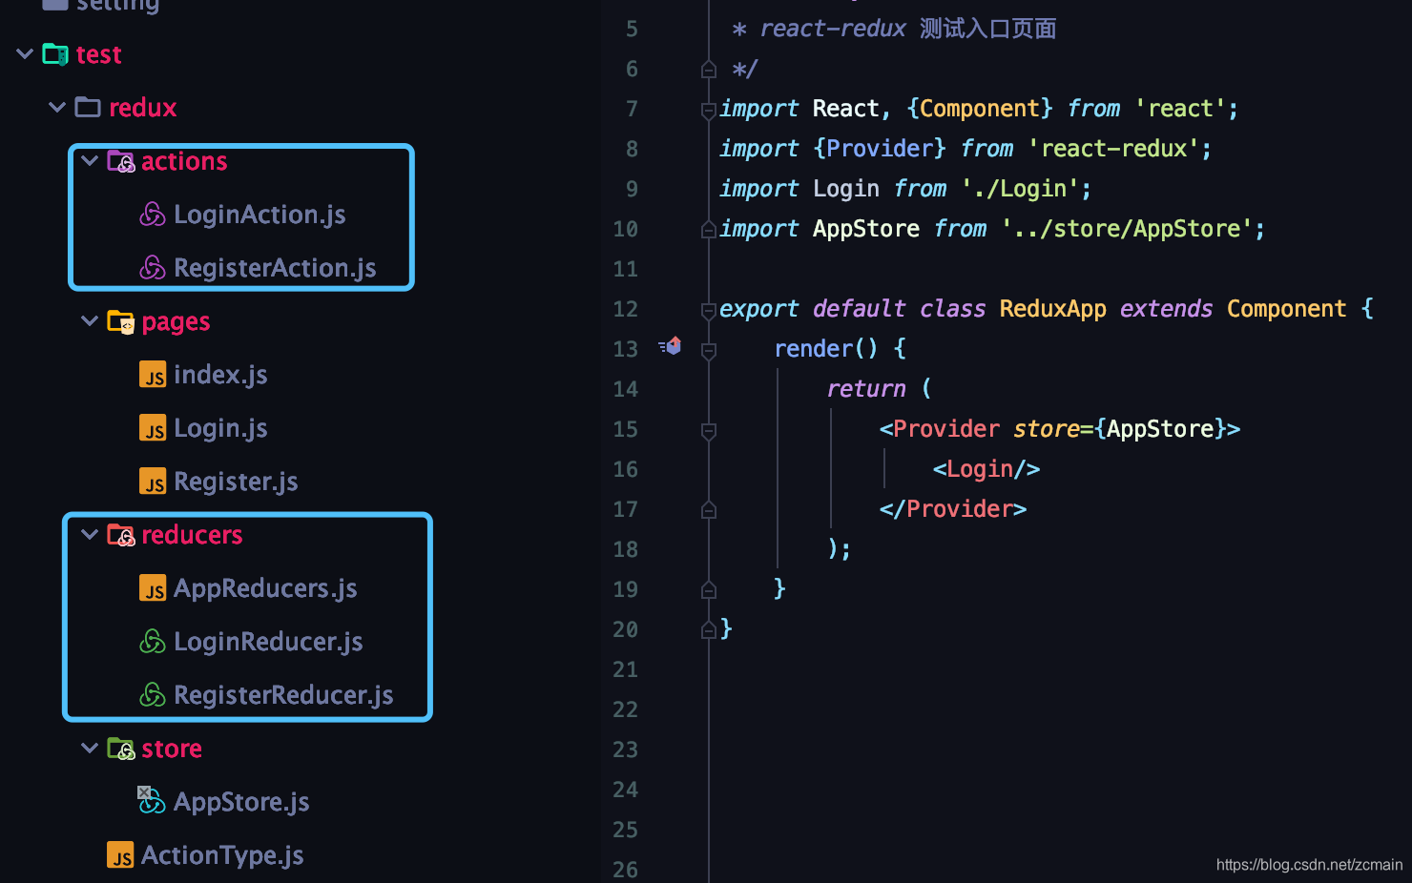This screenshot has width=1412, height=883.
Task: Open LoginReducer.js in reducers
Action: pyautogui.click(x=268, y=642)
